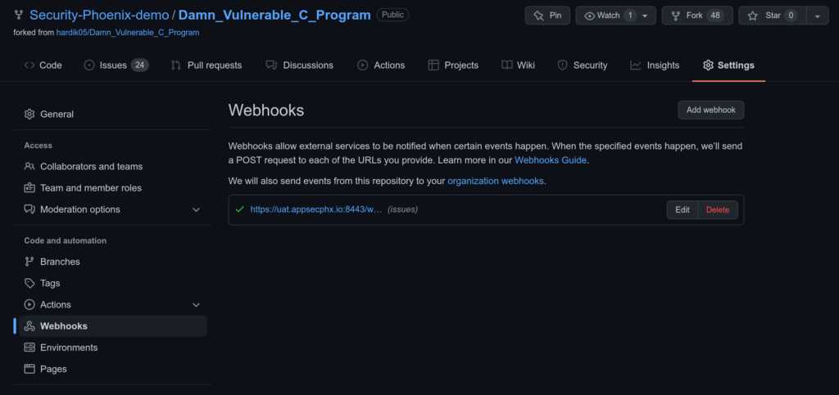Open the Issues tab with 24 issues
The image size is (839, 395).
pos(116,65)
